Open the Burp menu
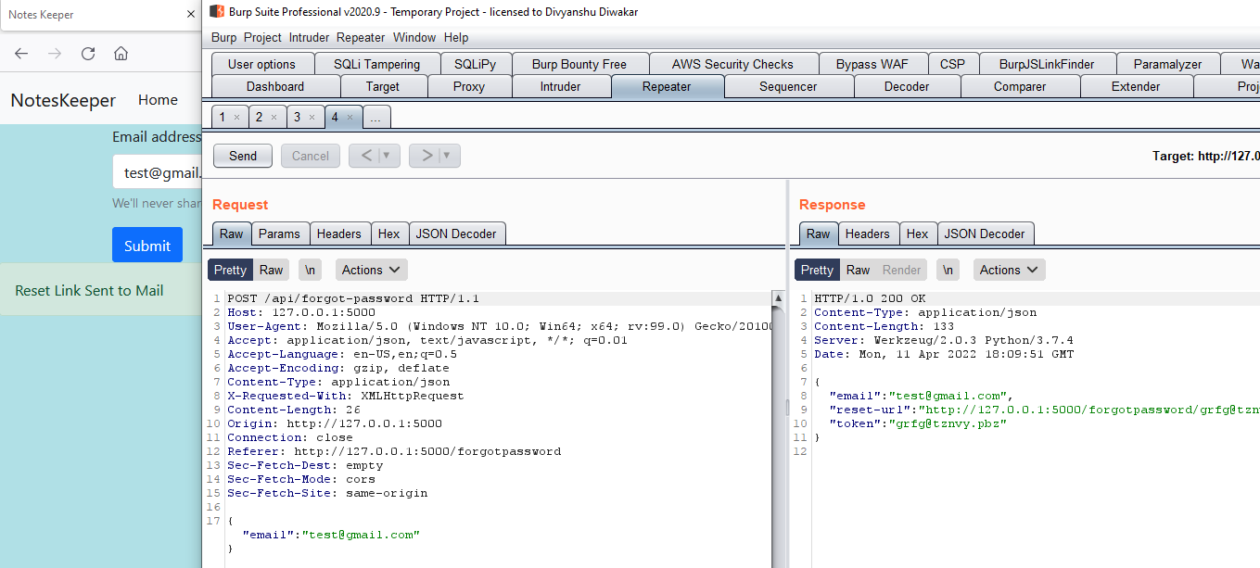 pyautogui.click(x=223, y=38)
